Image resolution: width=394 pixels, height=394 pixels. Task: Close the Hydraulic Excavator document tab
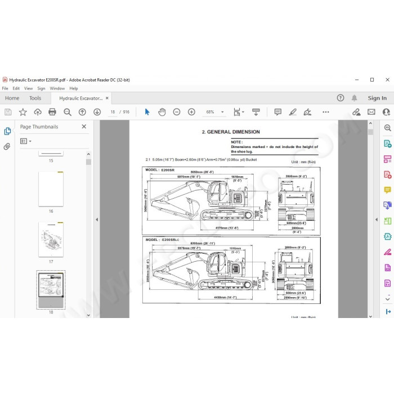107,98
